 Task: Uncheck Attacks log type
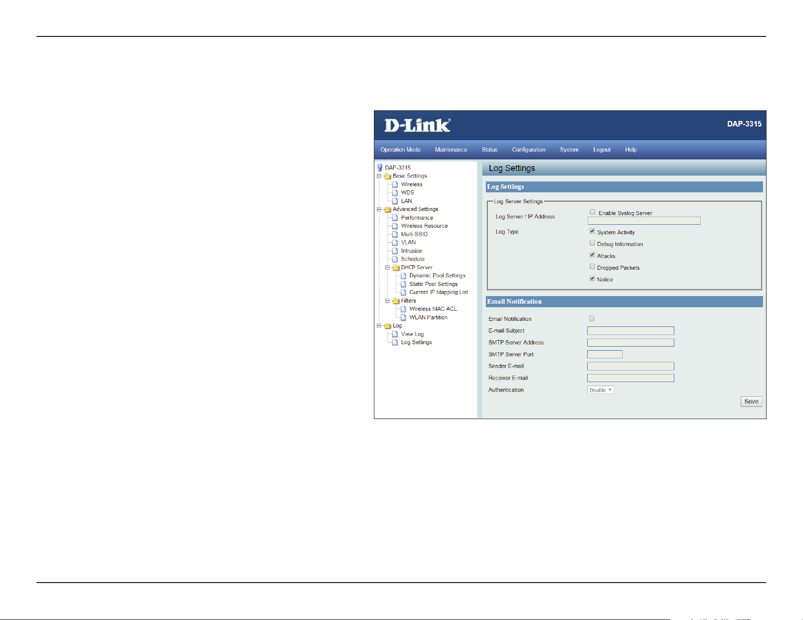click(x=592, y=255)
